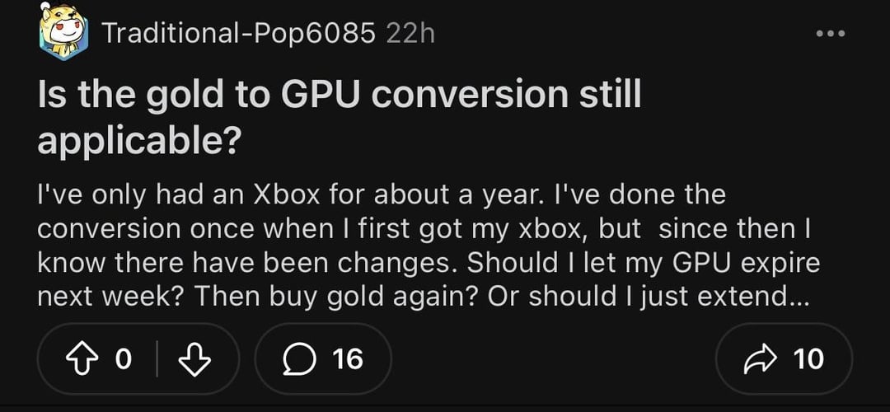Visit the Traditional-Pop6085 user profile name
This screenshot has width=890, height=412.
(239, 34)
